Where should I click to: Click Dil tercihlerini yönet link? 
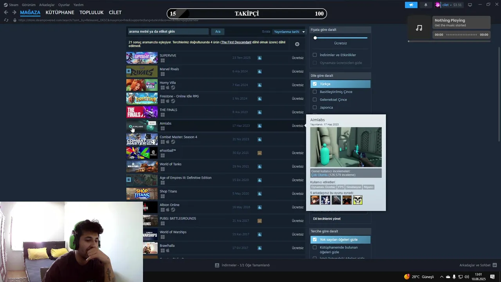tap(327, 219)
